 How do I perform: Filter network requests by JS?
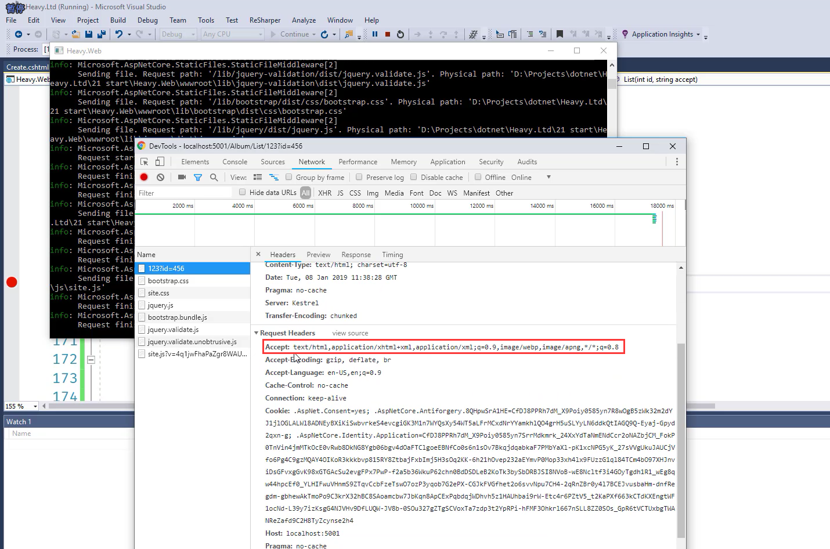(x=340, y=193)
